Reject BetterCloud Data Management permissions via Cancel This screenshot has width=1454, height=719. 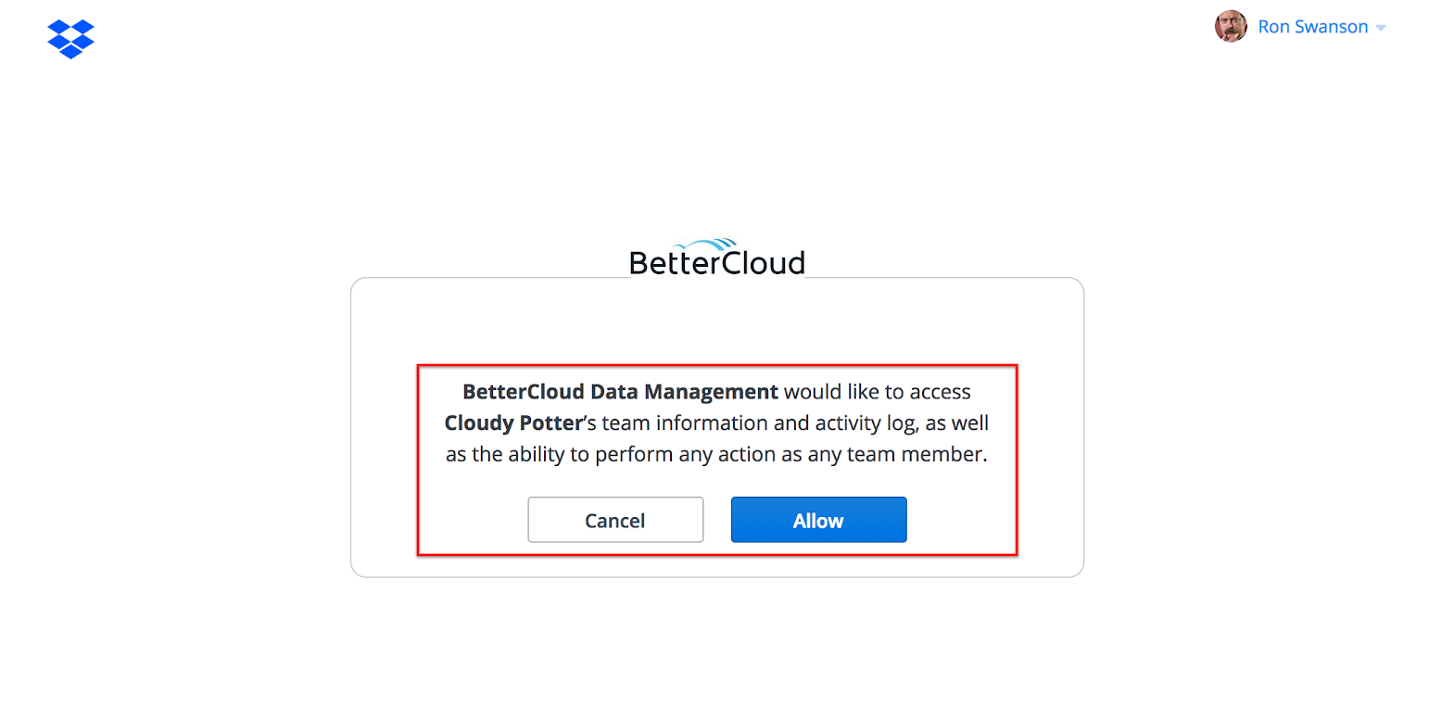(614, 520)
